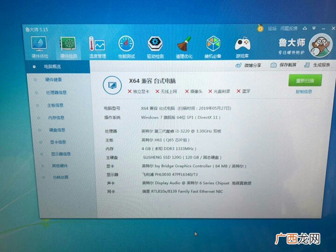The image size is (336, 252).
Task: Click the 鲁大师 5.15 window title
Action: (x=37, y=29)
